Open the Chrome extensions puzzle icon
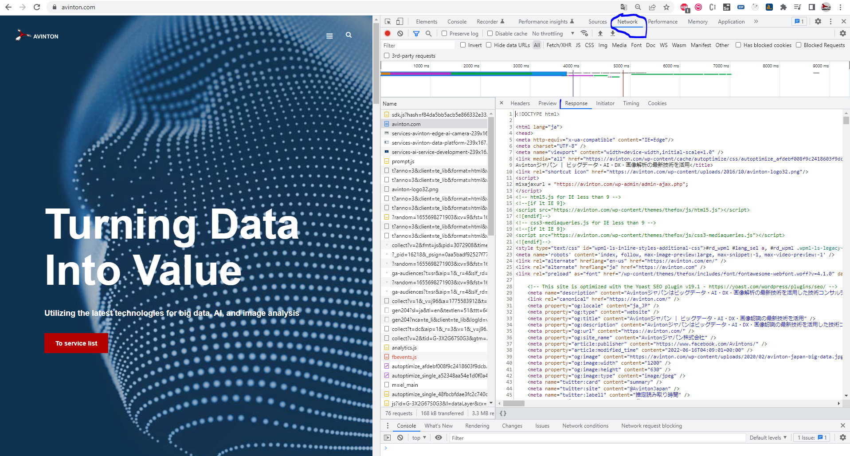Viewport: 850px width, 456px height. point(783,7)
